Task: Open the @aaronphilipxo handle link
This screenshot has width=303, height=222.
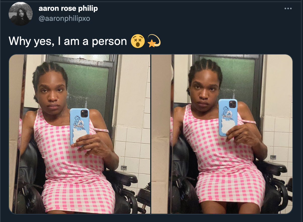Action: (x=64, y=18)
